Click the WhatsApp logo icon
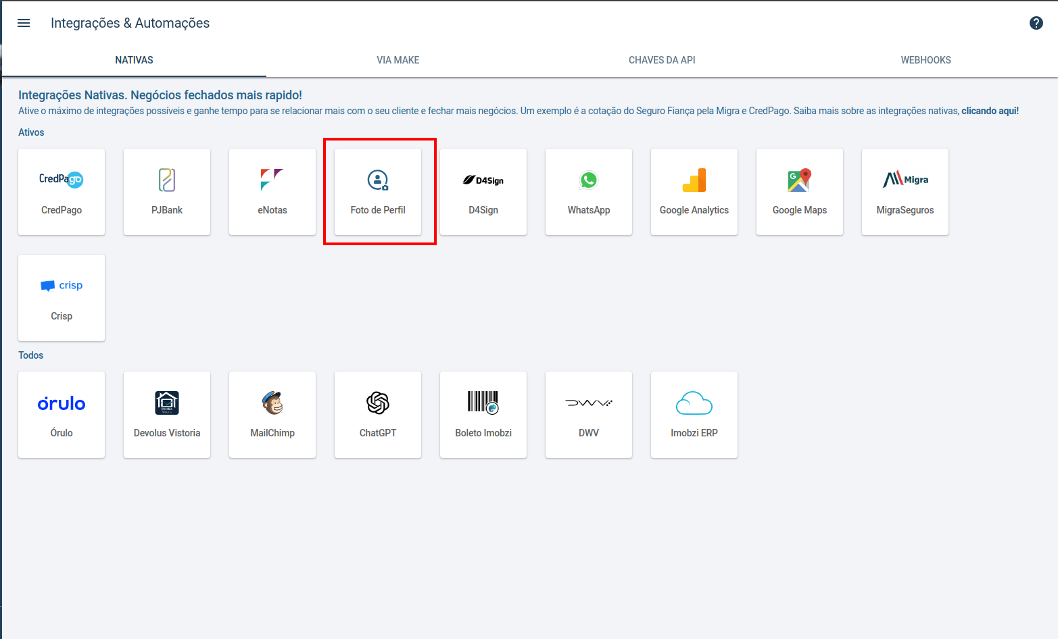The height and width of the screenshot is (639, 1058). point(589,180)
